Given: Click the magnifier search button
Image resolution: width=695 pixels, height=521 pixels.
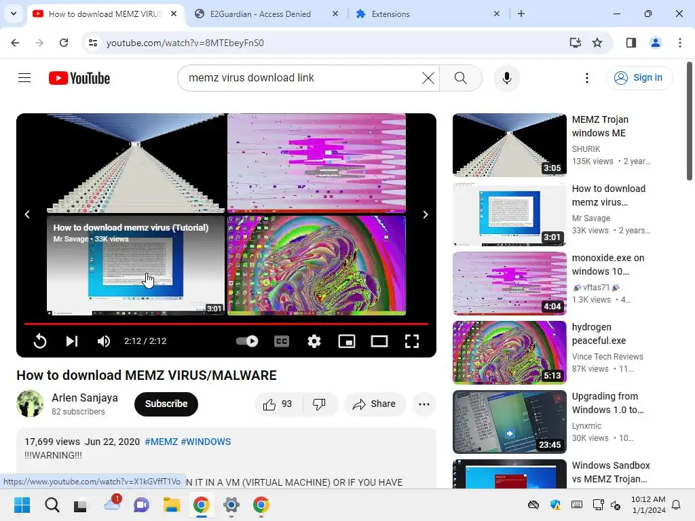Looking at the screenshot, I should pyautogui.click(x=461, y=78).
